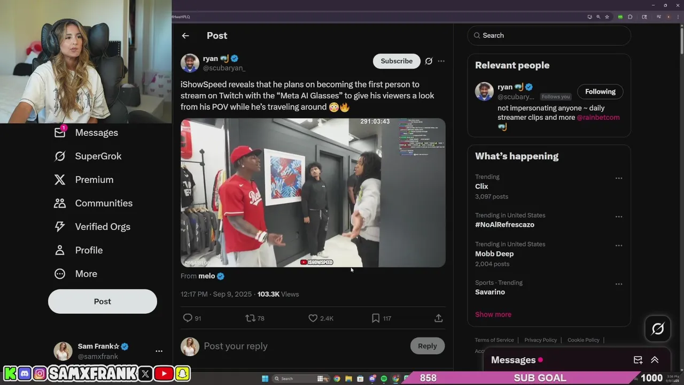Open Privacy Policy link
The width and height of the screenshot is (684, 385).
(540, 340)
